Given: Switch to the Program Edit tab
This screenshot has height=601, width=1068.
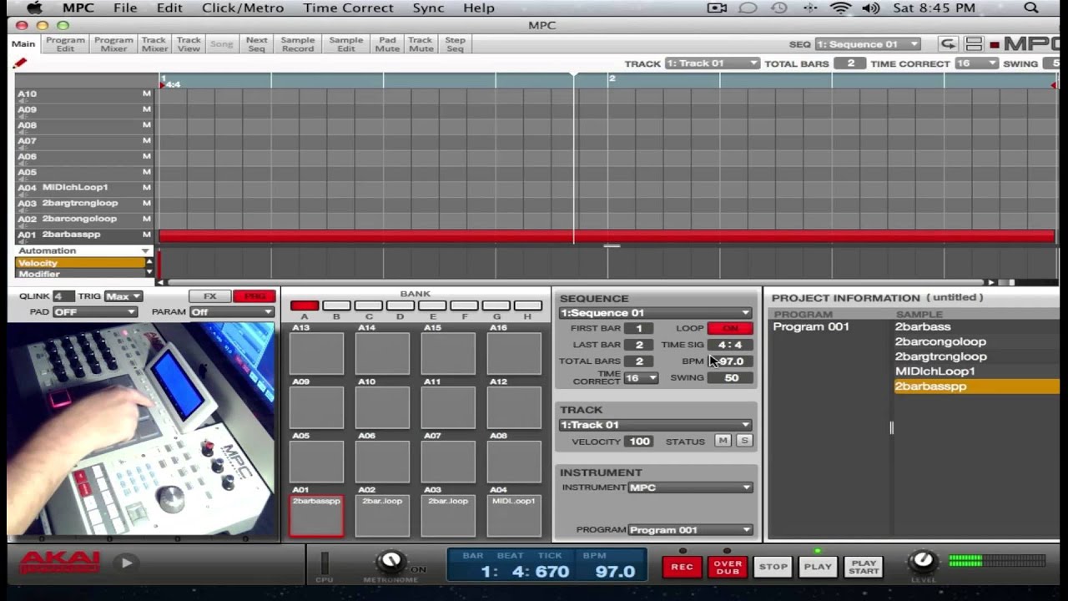Looking at the screenshot, I should [65, 44].
